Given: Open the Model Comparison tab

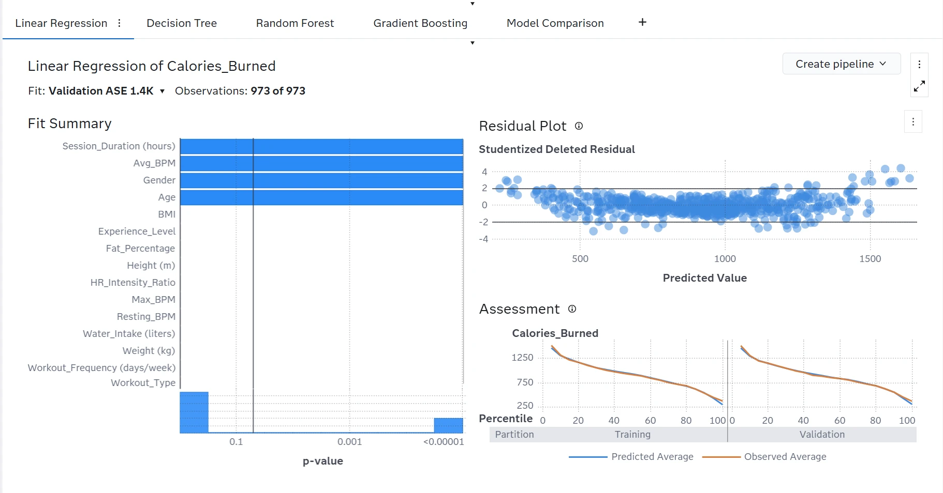Looking at the screenshot, I should (x=555, y=23).
